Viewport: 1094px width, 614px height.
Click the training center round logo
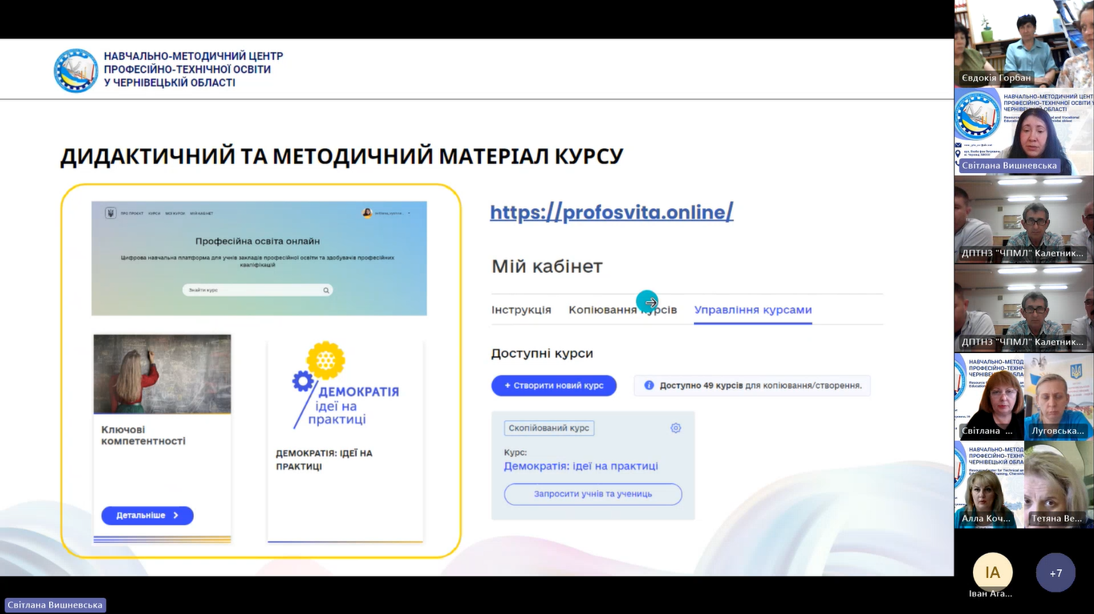pyautogui.click(x=75, y=70)
